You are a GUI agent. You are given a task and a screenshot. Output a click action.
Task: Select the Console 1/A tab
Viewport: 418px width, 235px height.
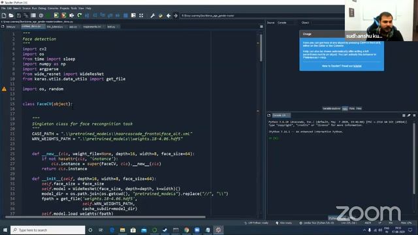point(281,116)
